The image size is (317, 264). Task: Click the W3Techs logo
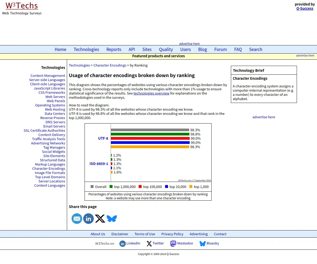22,8
